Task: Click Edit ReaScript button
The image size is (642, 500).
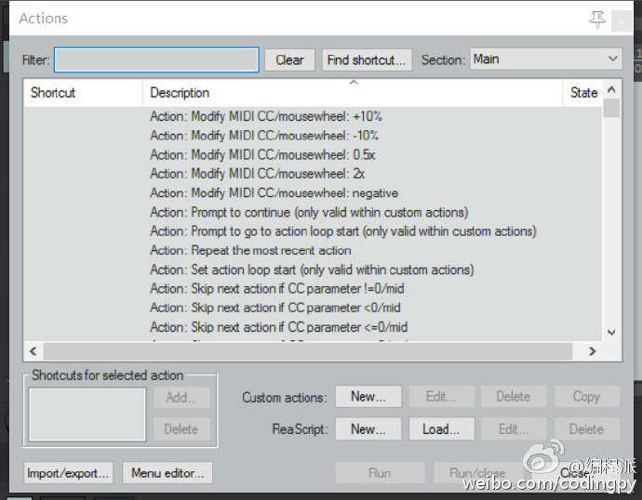Action: pos(514,428)
